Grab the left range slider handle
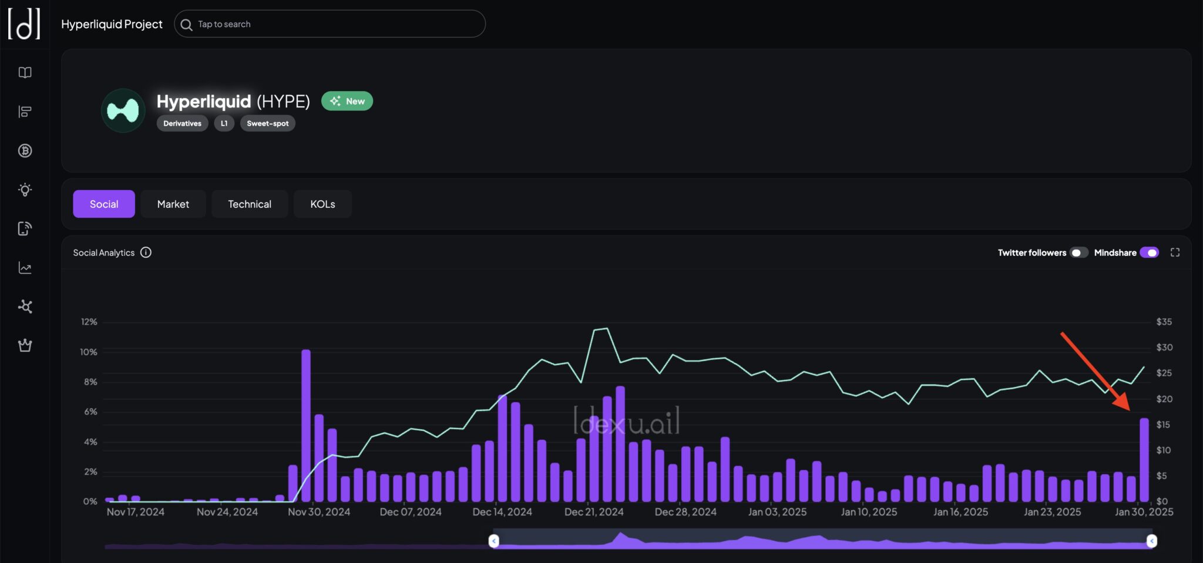The height and width of the screenshot is (563, 1203). pyautogui.click(x=494, y=541)
